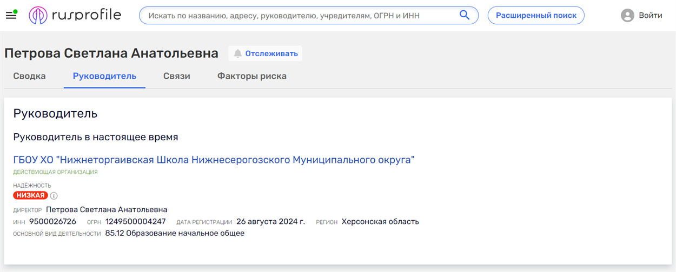The image size is (676, 272).
Task: Select OGRN value 1249500004247
Action: pyautogui.click(x=135, y=221)
